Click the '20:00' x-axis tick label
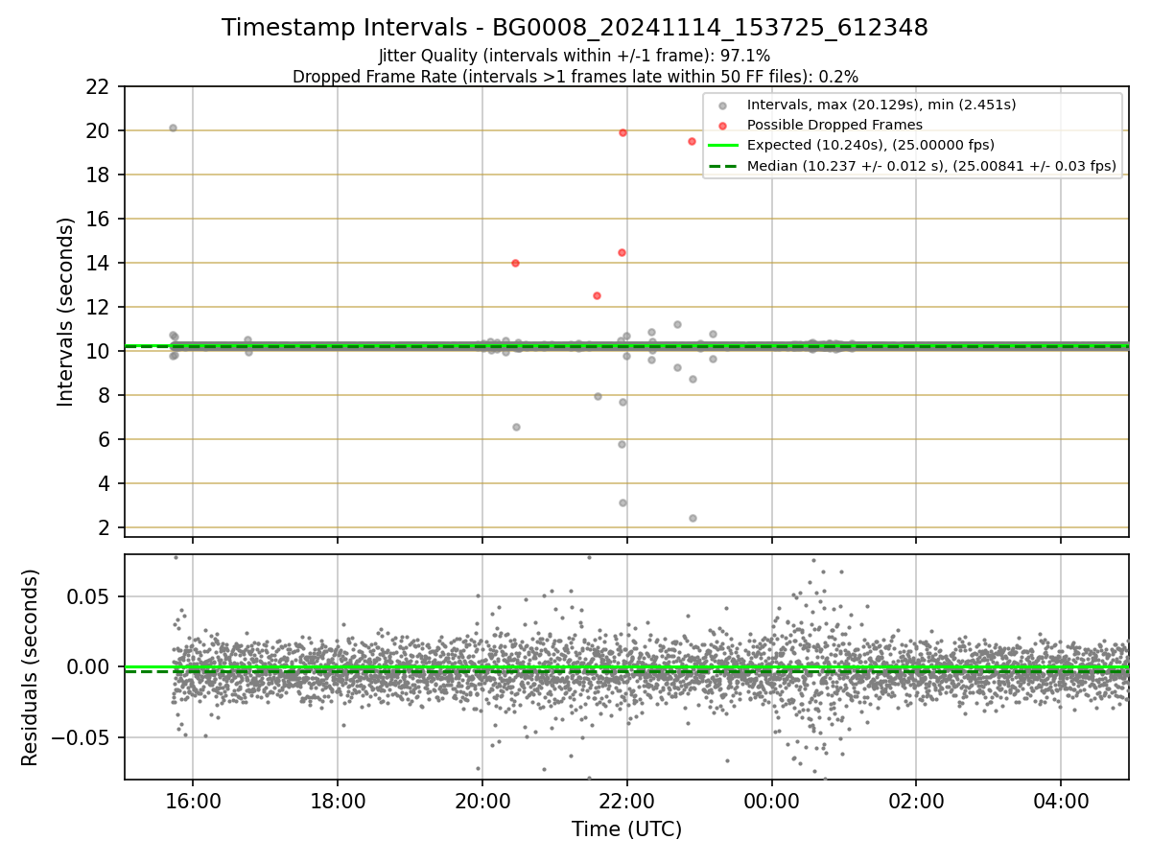The width and height of the screenshot is (1151, 863). tap(482, 802)
